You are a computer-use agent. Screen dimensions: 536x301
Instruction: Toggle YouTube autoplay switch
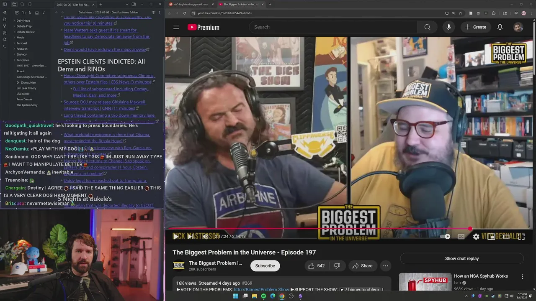coord(446,236)
